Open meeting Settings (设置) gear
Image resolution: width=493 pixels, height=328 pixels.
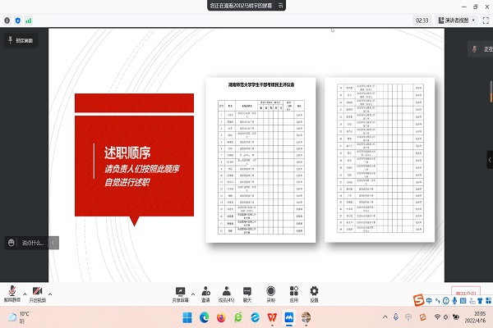pos(314,292)
